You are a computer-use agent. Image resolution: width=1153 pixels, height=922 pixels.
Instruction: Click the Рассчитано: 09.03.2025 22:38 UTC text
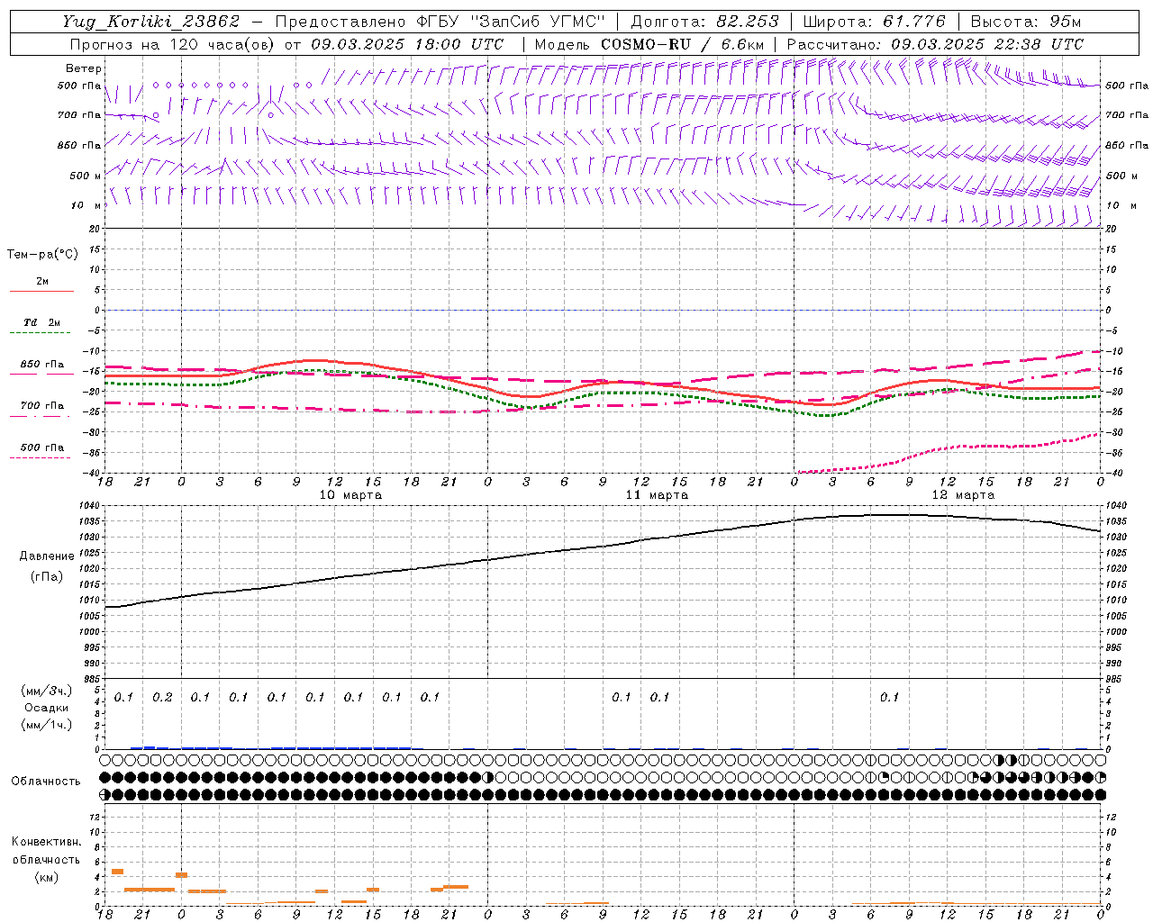tap(935, 44)
